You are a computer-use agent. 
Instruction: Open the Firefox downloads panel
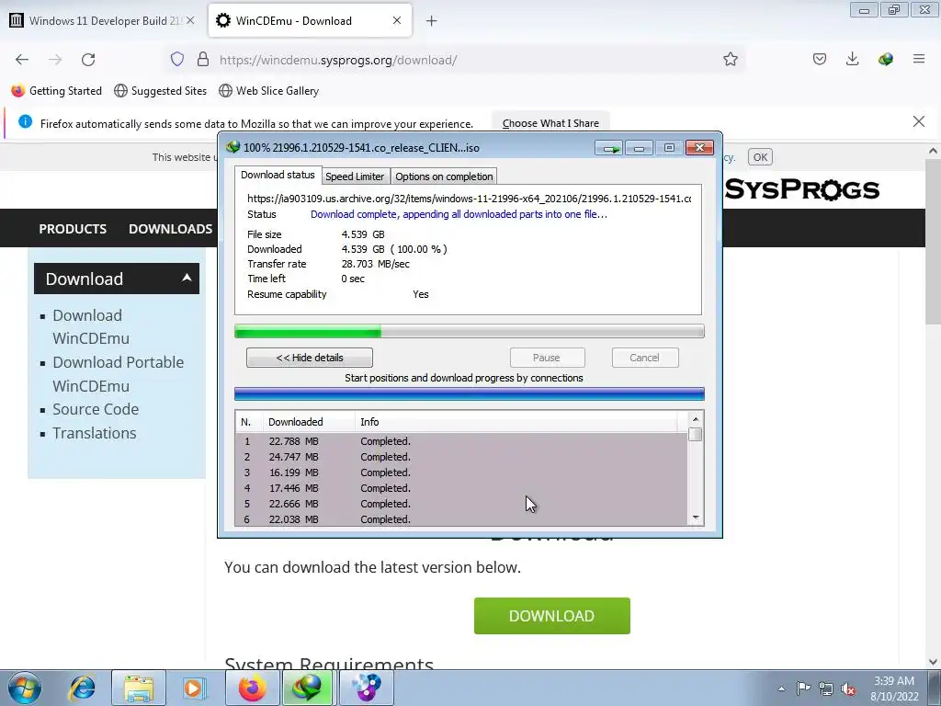click(x=852, y=59)
